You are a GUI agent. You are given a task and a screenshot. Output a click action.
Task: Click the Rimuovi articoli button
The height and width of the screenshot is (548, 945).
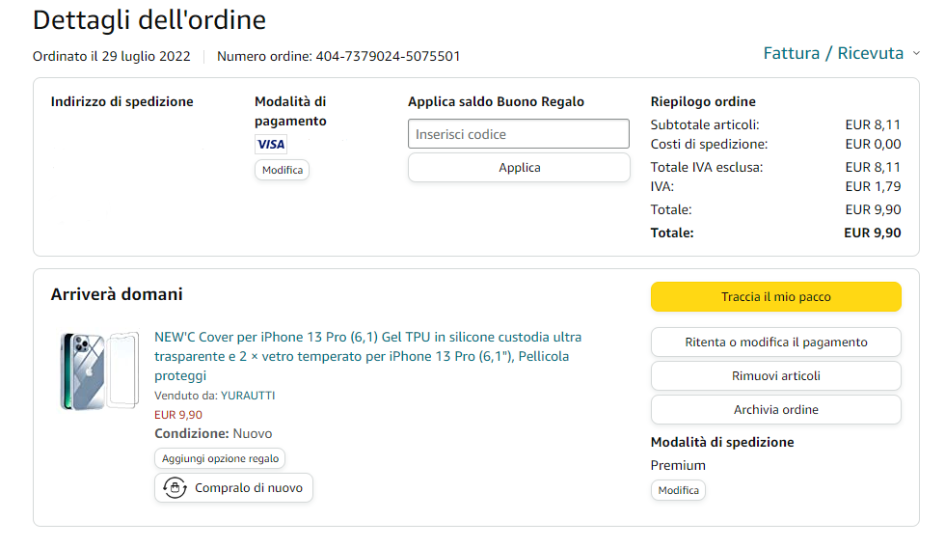point(775,375)
